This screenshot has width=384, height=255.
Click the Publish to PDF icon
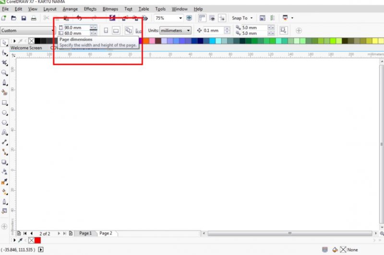point(145,18)
